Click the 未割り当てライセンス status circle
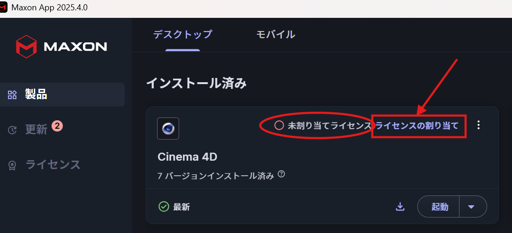The width and height of the screenshot is (512, 233). pos(279,125)
